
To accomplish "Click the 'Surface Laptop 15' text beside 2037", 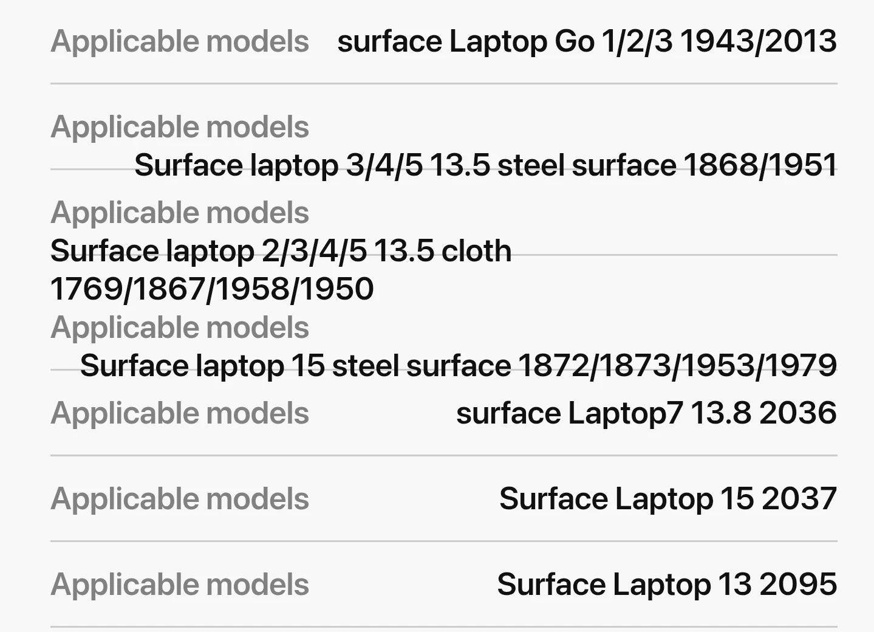I will pyautogui.click(x=626, y=499).
